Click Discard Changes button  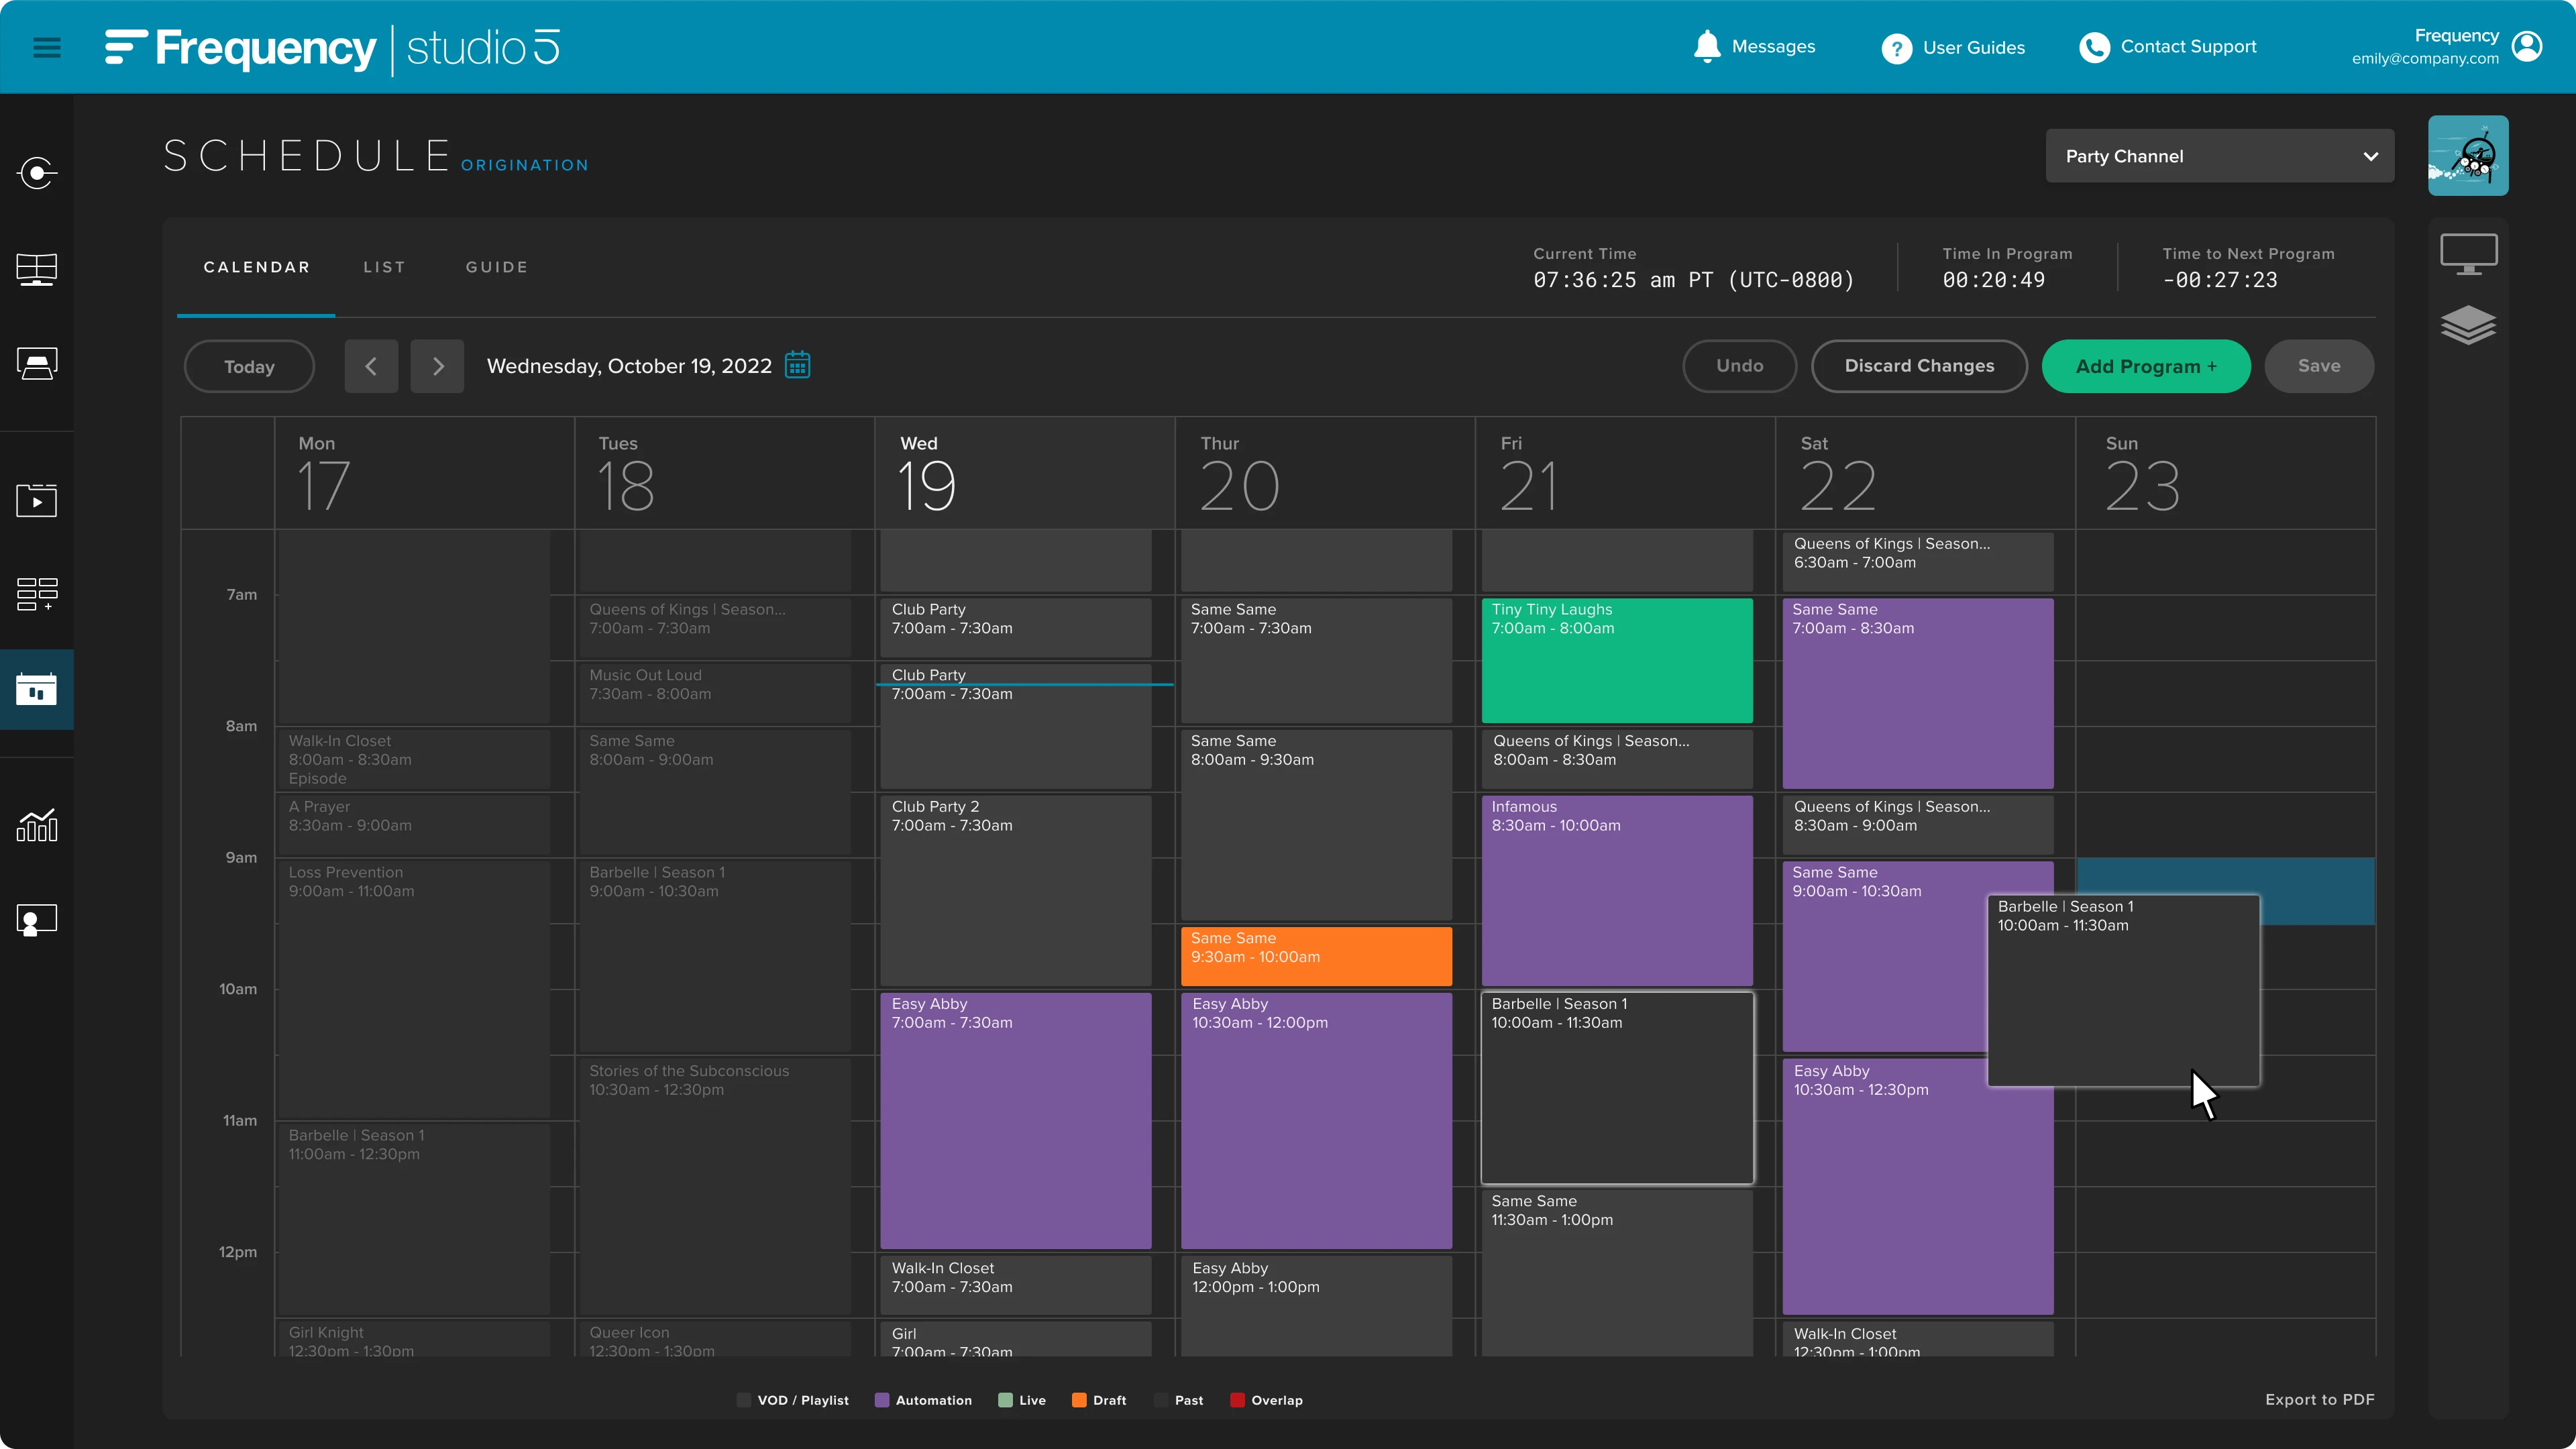coord(1918,366)
